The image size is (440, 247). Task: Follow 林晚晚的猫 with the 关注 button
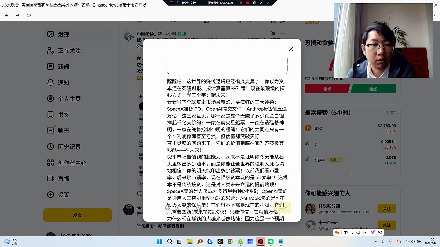[387, 209]
